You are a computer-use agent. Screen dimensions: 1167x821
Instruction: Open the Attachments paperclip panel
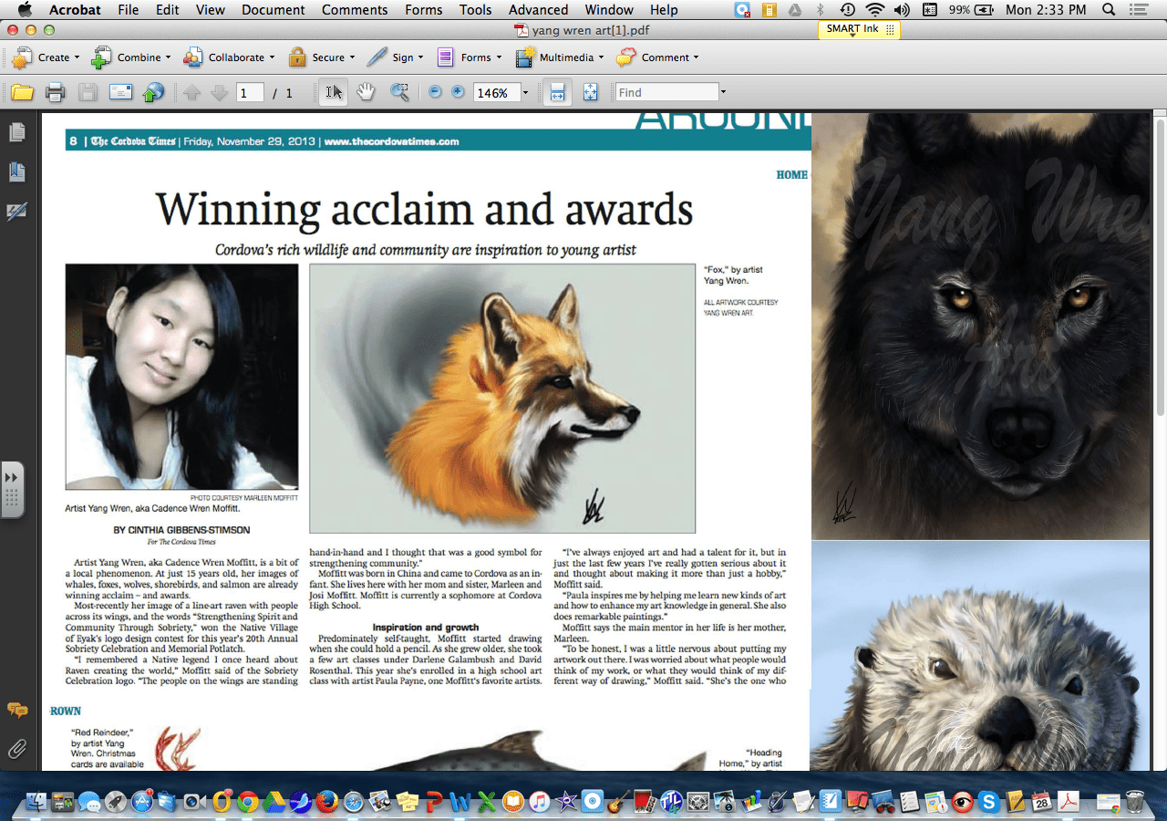click(x=17, y=749)
